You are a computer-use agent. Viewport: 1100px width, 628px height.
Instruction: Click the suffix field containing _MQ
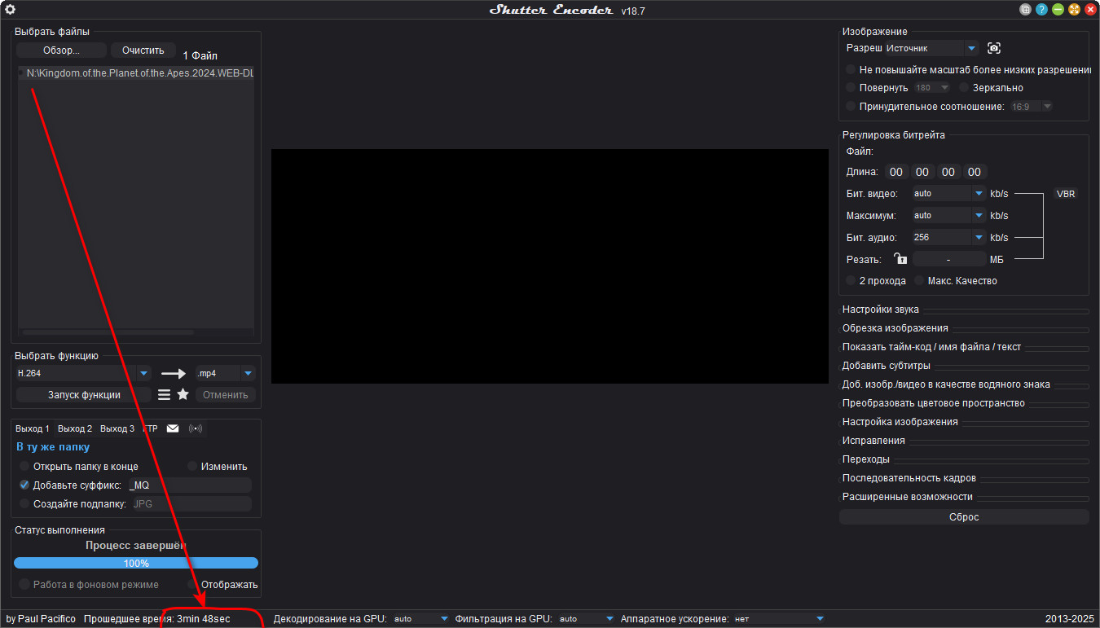coord(188,485)
